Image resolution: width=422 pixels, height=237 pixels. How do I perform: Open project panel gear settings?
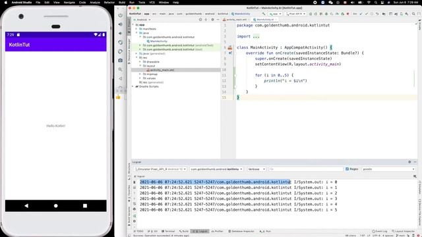(212, 20)
